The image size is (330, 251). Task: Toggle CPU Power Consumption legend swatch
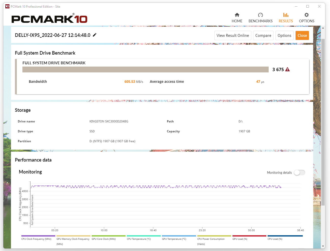[x=214, y=236]
